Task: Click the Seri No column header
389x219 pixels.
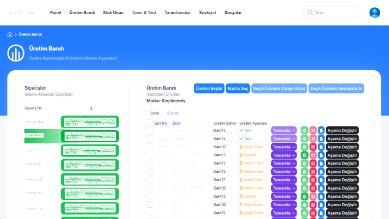Action: tap(160, 123)
